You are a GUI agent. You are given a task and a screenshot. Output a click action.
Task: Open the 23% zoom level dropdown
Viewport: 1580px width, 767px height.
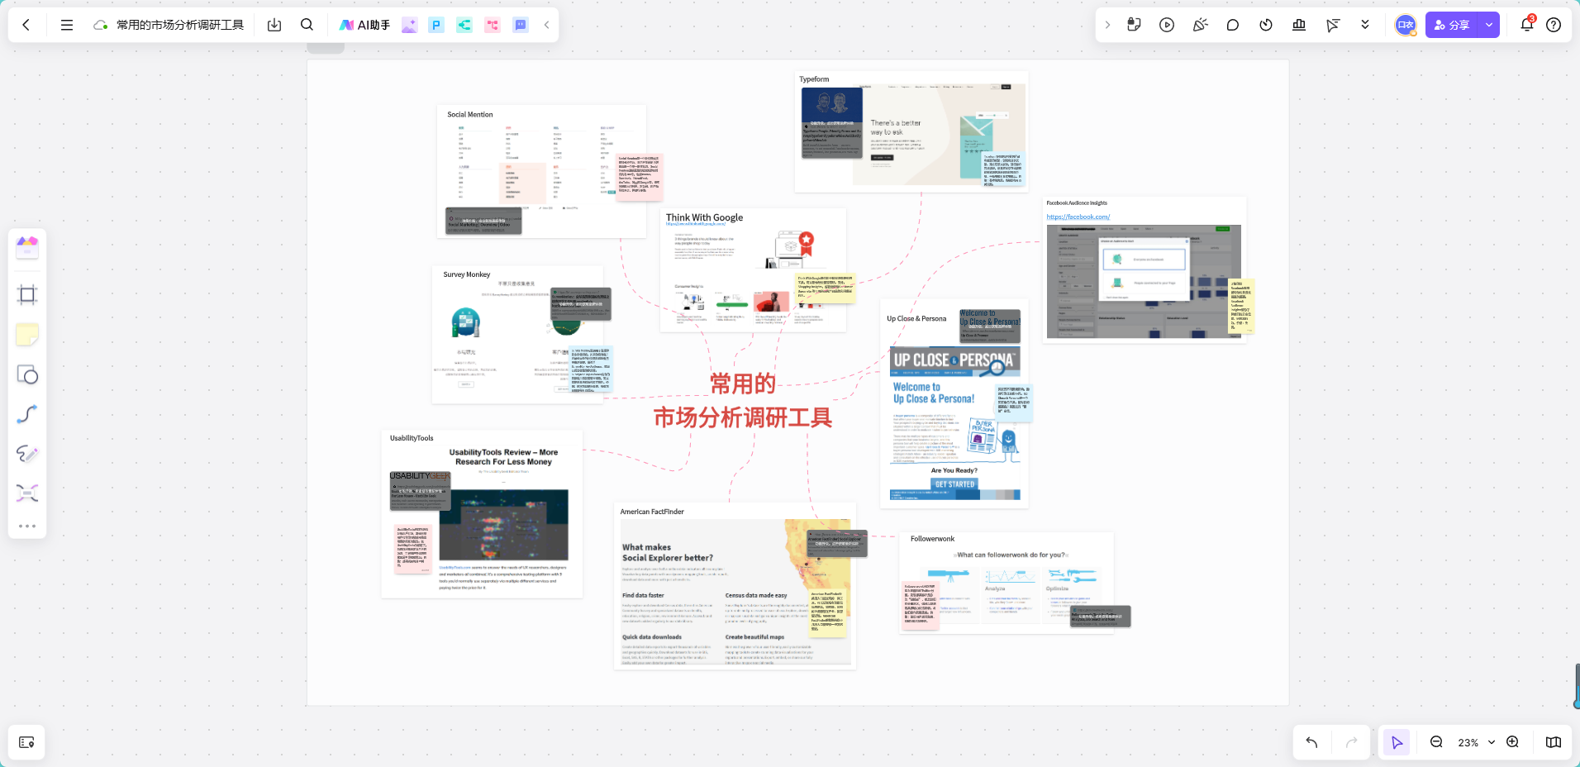point(1476,742)
